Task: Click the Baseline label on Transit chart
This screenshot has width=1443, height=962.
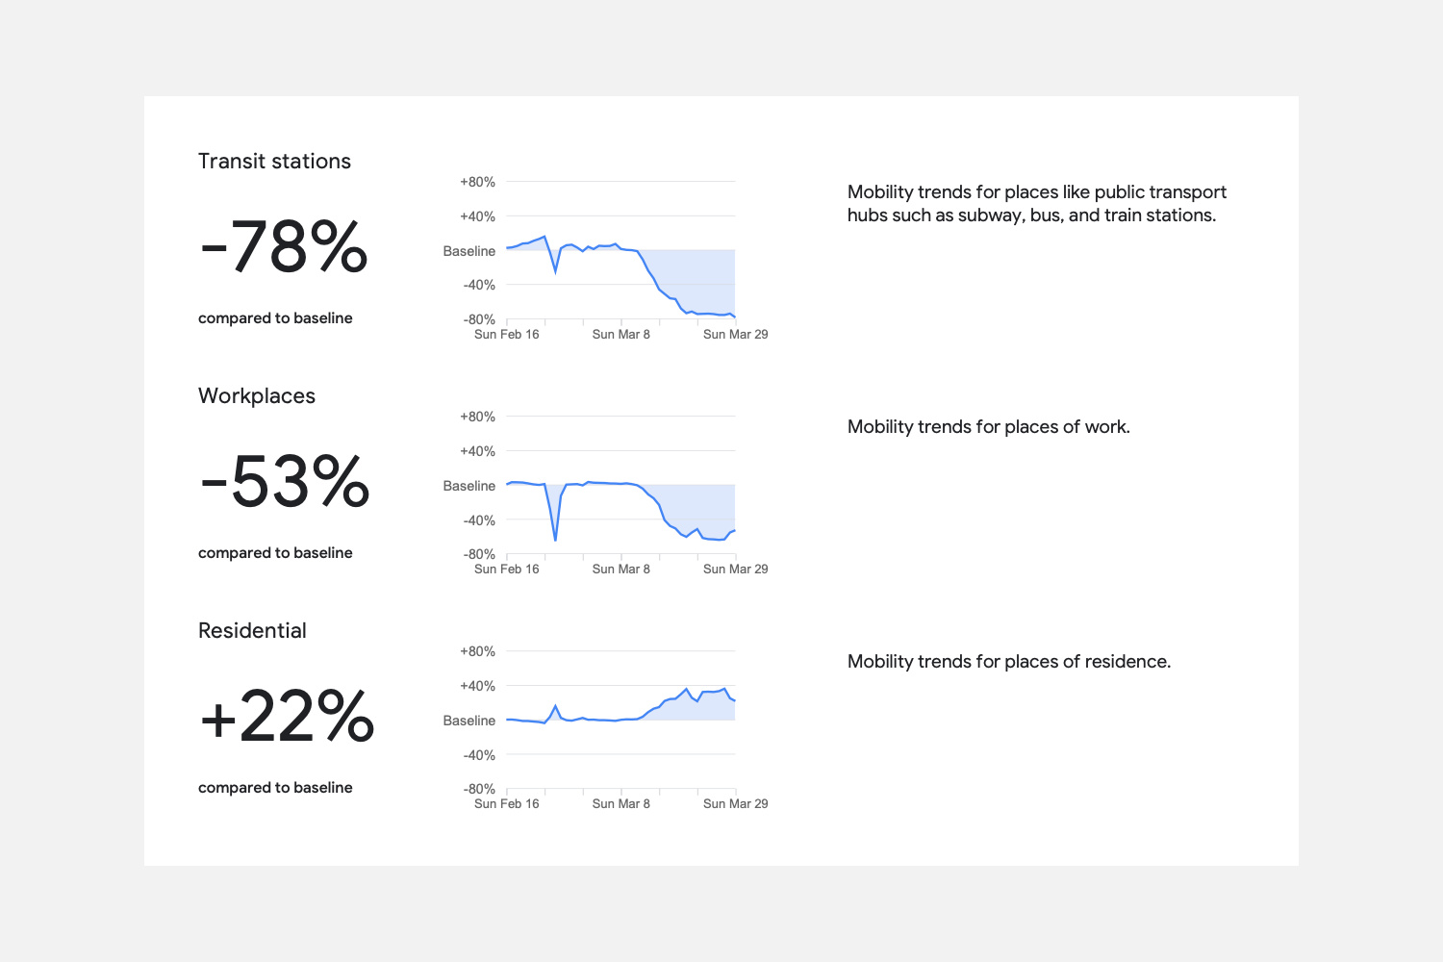Action: tap(469, 251)
